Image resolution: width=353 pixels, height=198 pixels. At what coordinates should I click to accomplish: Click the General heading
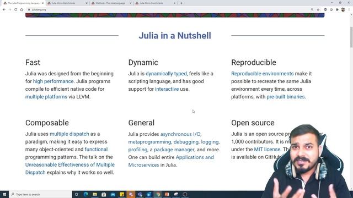click(x=141, y=123)
